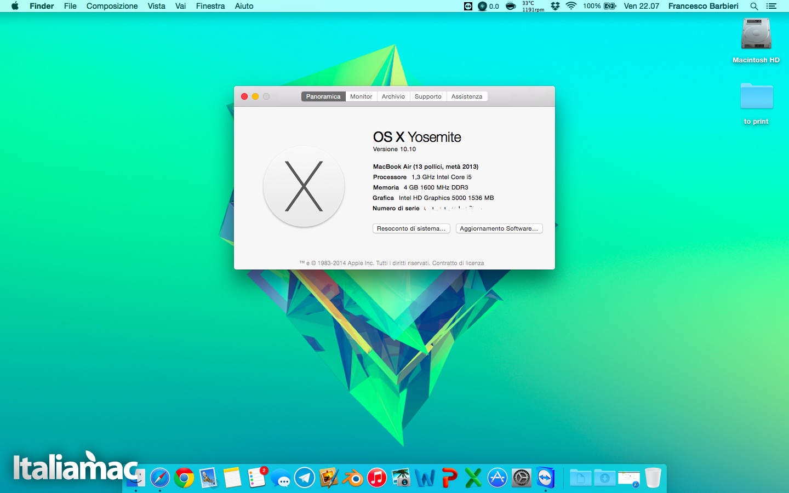
Task: Click the MacBook Air (13 pollici, metà 2013) text
Action: pos(426,167)
